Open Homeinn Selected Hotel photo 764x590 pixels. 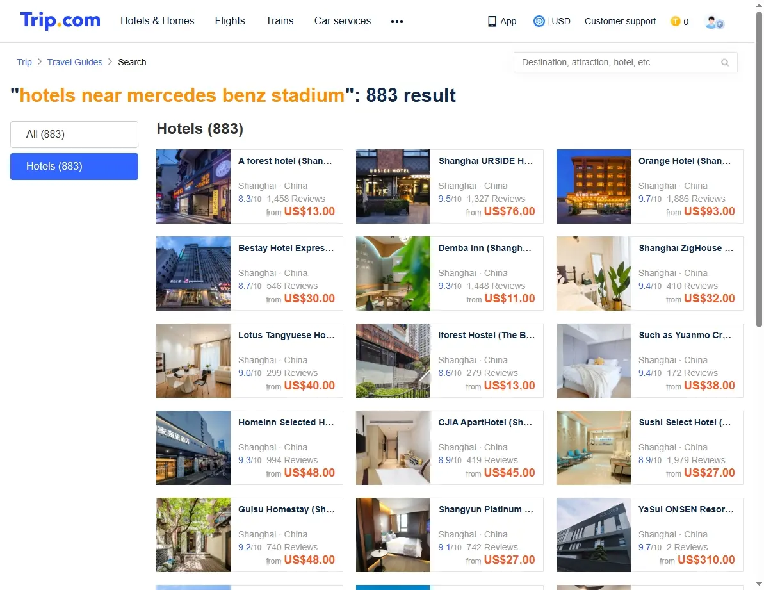(x=193, y=448)
